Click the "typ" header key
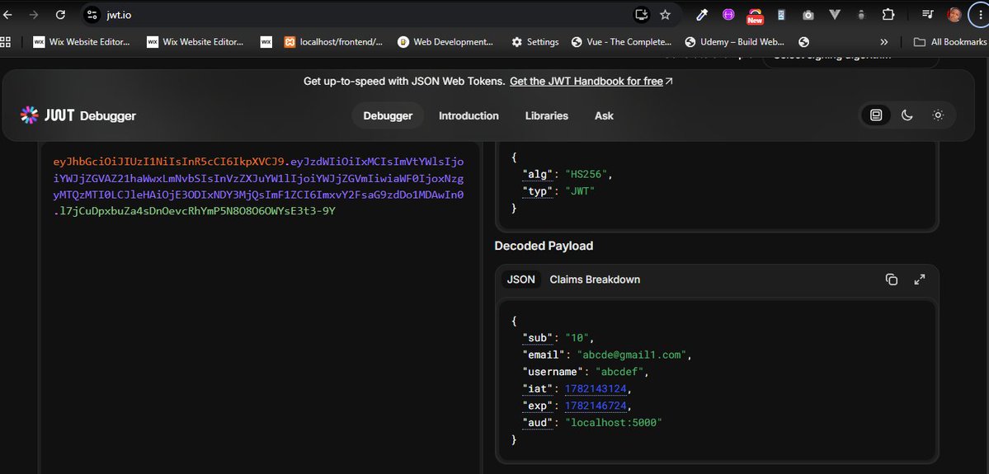 point(538,191)
